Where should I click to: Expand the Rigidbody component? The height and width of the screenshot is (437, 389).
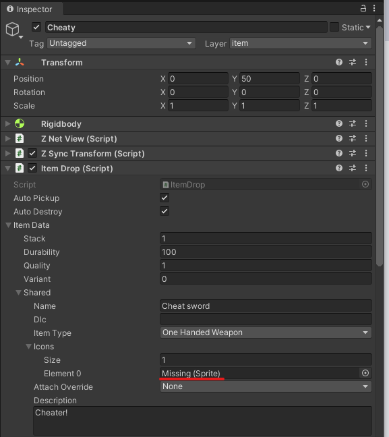click(x=8, y=123)
